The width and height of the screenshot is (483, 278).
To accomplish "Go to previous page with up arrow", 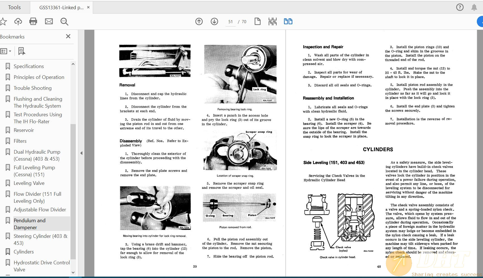I will (199, 21).
